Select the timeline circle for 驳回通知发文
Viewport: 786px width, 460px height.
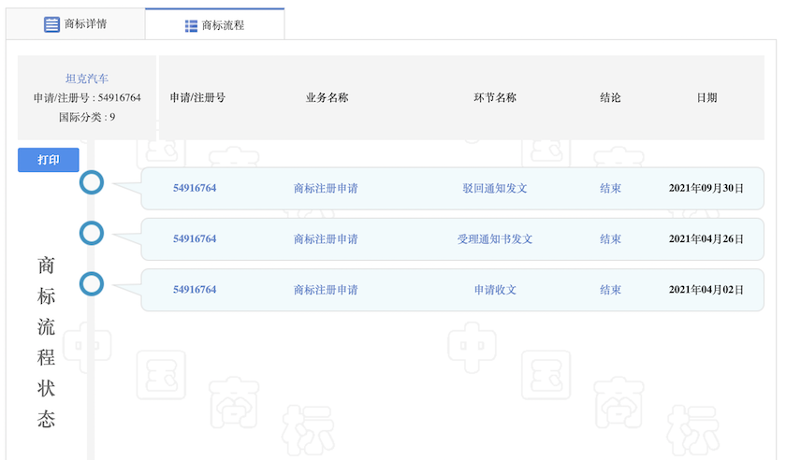point(91,182)
